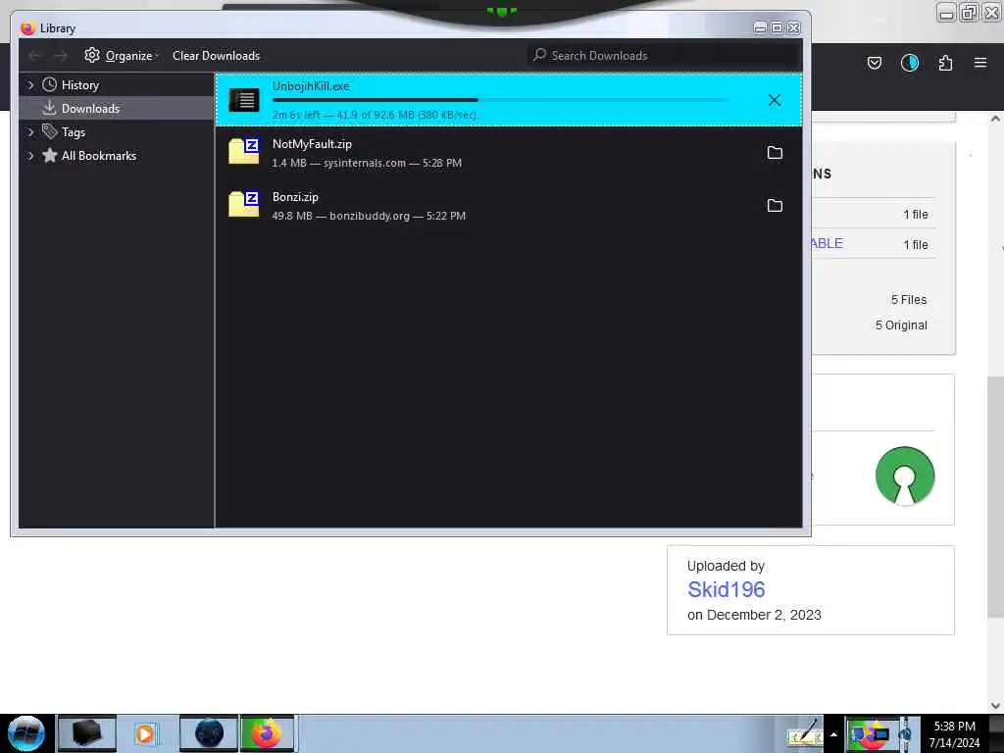The height and width of the screenshot is (753, 1004).
Task: Click the NotMyFault.zip file name
Action: point(312,144)
